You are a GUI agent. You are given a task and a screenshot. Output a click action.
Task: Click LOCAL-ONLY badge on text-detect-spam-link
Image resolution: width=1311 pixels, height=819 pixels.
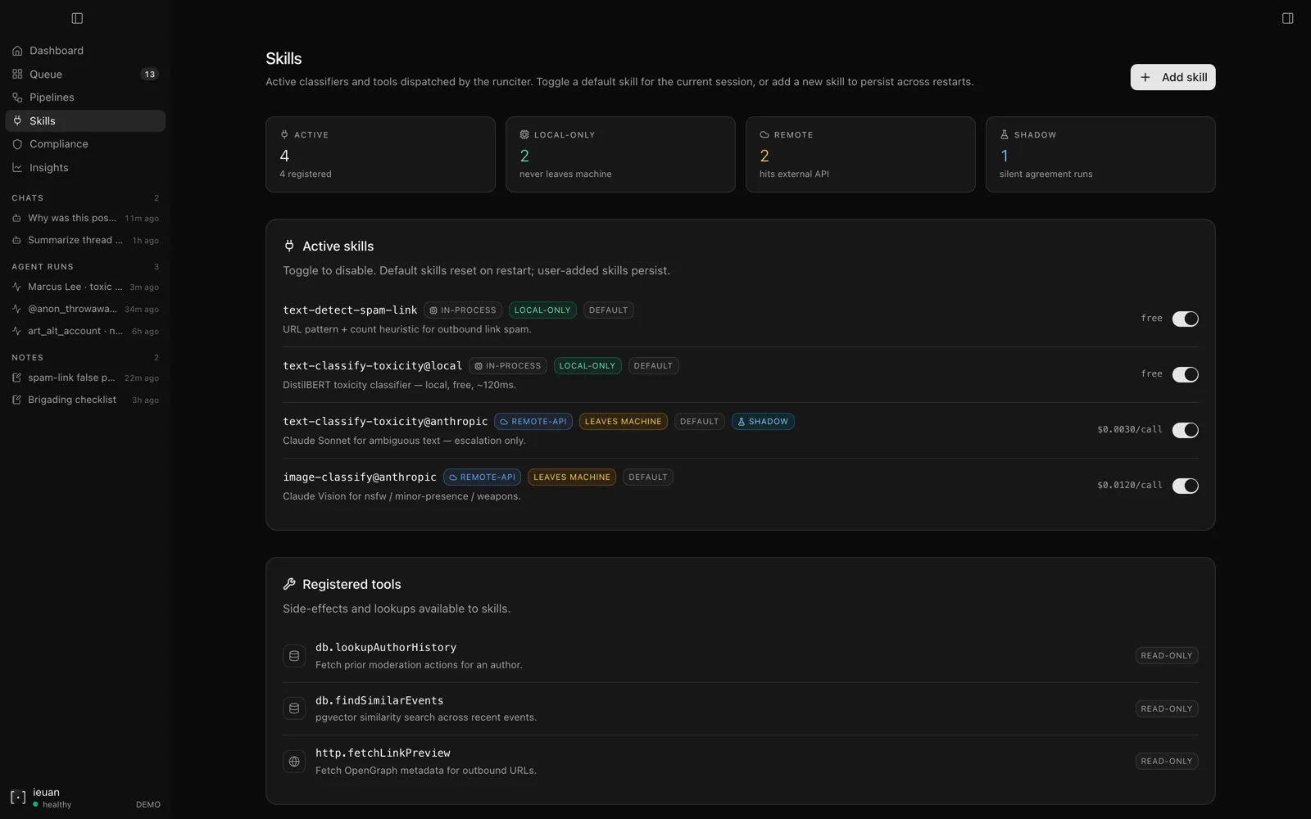[542, 310]
